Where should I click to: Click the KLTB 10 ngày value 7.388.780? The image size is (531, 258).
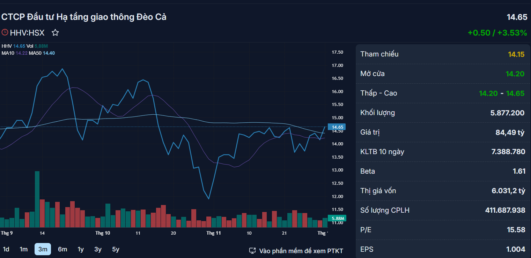pyautogui.click(x=508, y=152)
